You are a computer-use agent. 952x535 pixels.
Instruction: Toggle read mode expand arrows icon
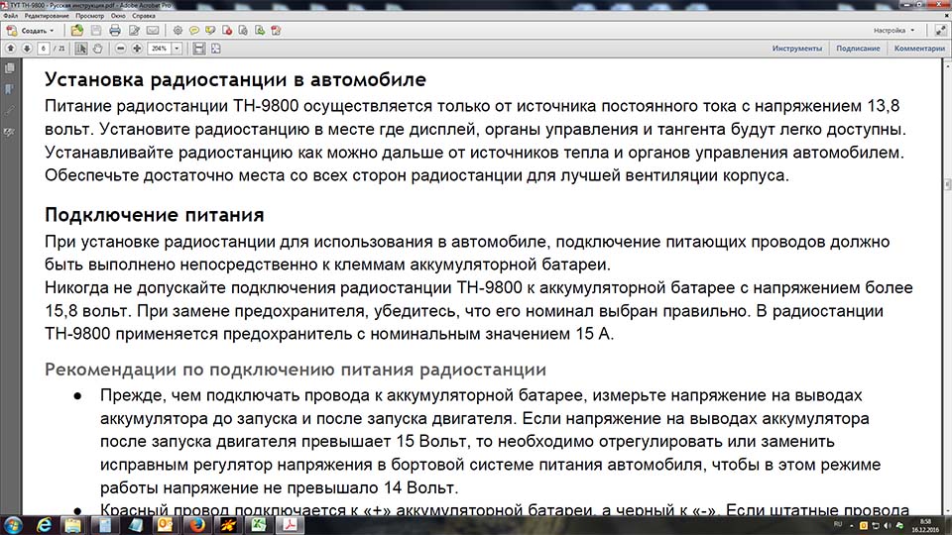click(x=940, y=30)
